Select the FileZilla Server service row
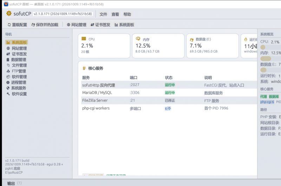 tap(169, 100)
